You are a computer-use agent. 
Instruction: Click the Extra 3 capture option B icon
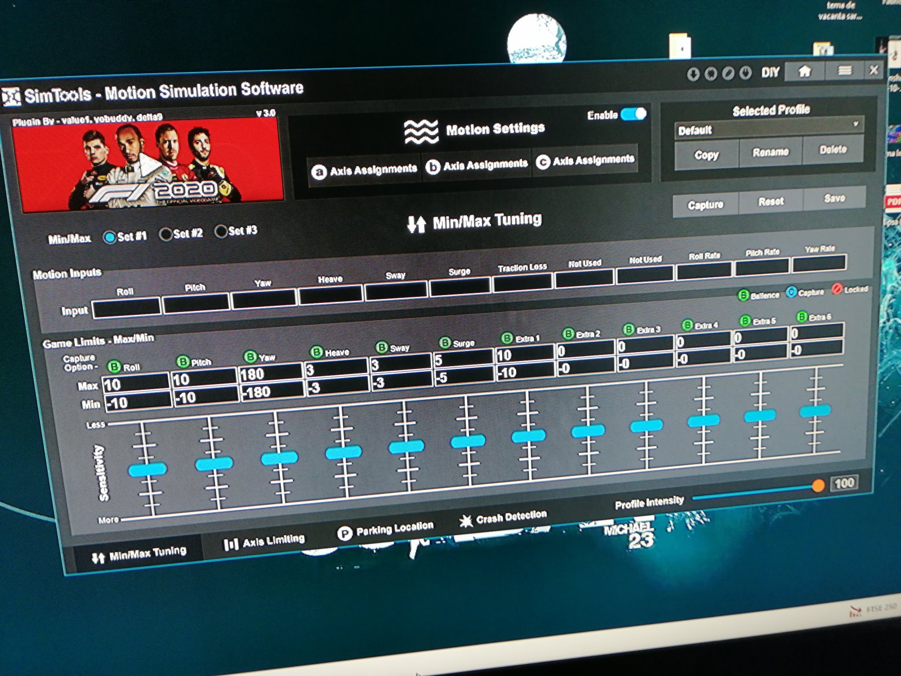pos(628,329)
